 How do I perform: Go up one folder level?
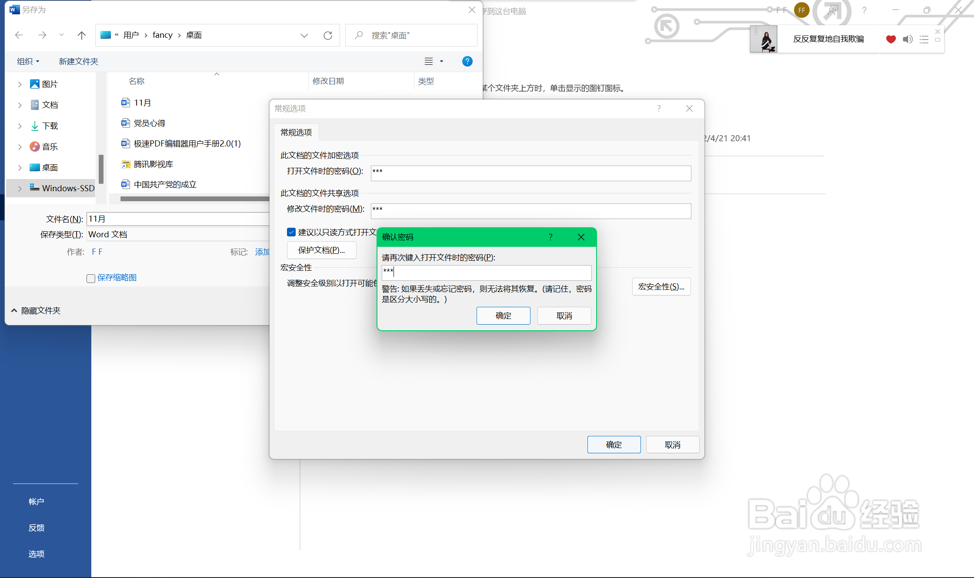click(x=81, y=35)
